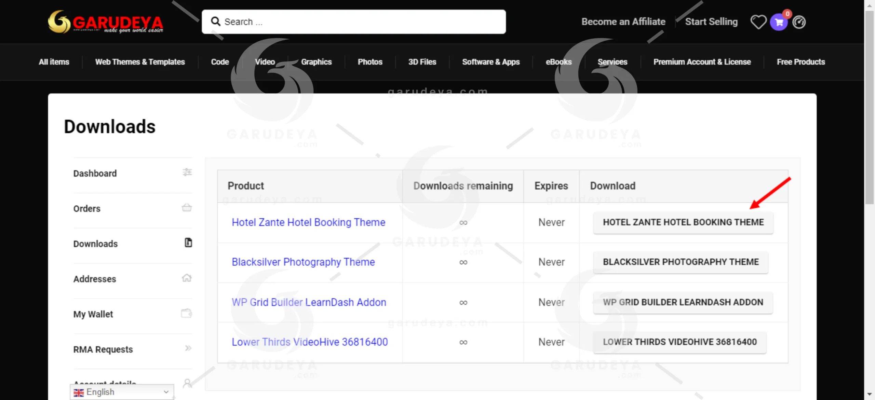Open the All items menu
Image resolution: width=875 pixels, height=400 pixels.
[x=54, y=62]
